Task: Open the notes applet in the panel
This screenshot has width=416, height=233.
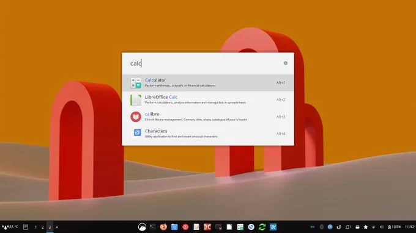Action: (26, 227)
